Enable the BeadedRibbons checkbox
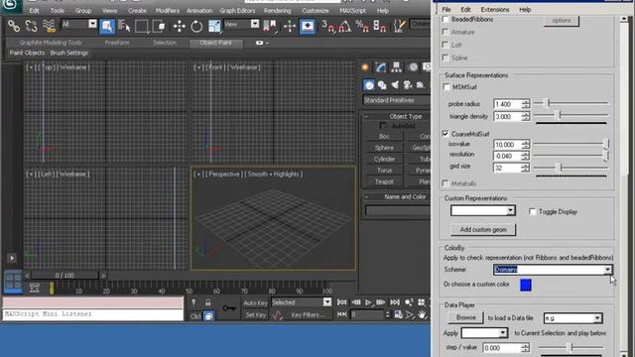Image resolution: width=635 pixels, height=357 pixels. 445,19
